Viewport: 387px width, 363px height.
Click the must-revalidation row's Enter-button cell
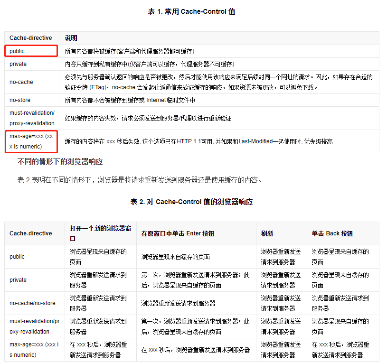[196, 326]
